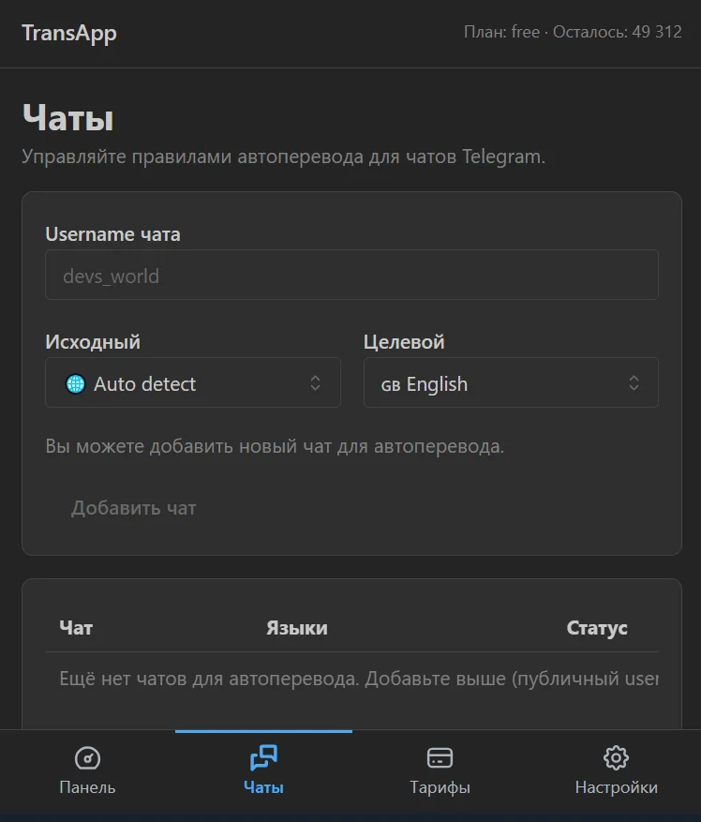701x822 pixels.
Task: Focus the devs_world username input field
Action: point(351,275)
